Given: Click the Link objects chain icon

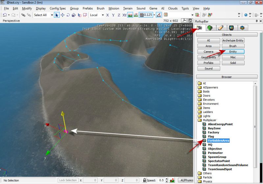Looking at the screenshot, I should (23, 15).
